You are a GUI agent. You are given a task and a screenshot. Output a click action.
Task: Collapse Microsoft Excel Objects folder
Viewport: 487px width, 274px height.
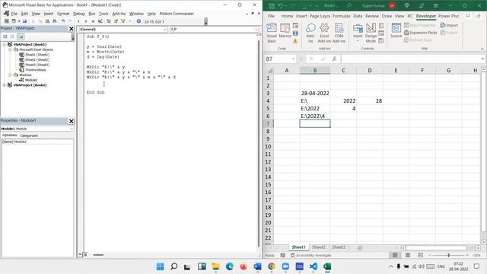(10, 49)
